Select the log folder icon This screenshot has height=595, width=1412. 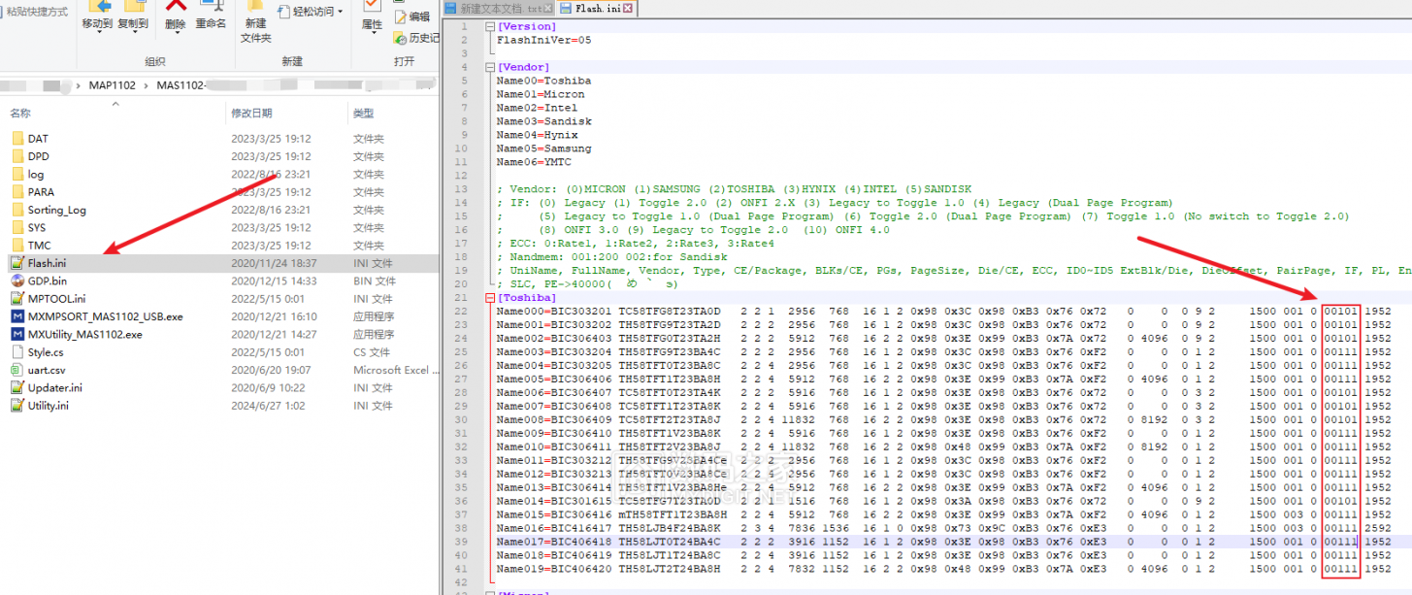[17, 174]
